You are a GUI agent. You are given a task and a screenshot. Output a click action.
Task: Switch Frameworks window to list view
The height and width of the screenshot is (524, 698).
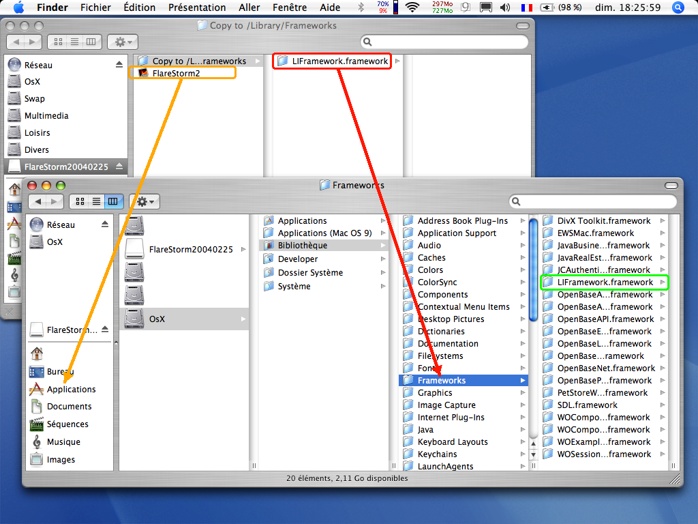click(x=96, y=201)
